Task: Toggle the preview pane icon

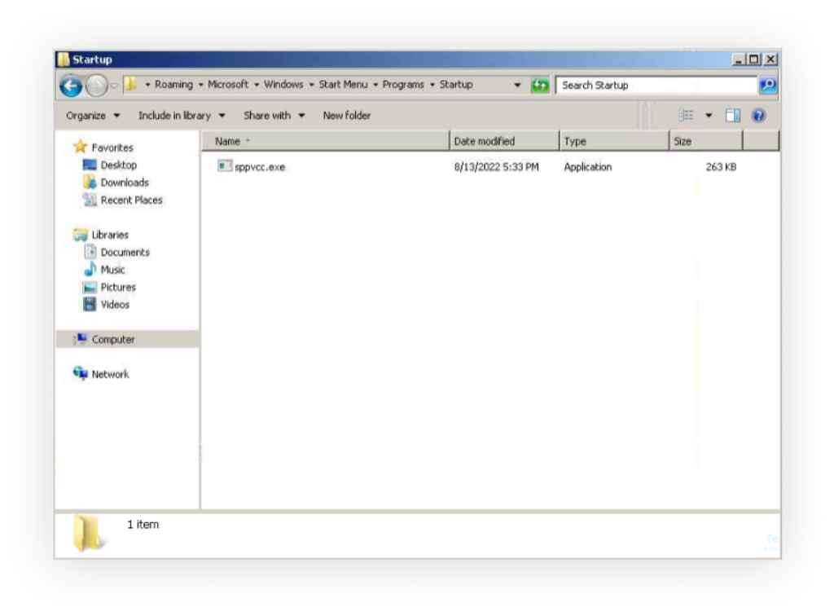Action: [733, 116]
